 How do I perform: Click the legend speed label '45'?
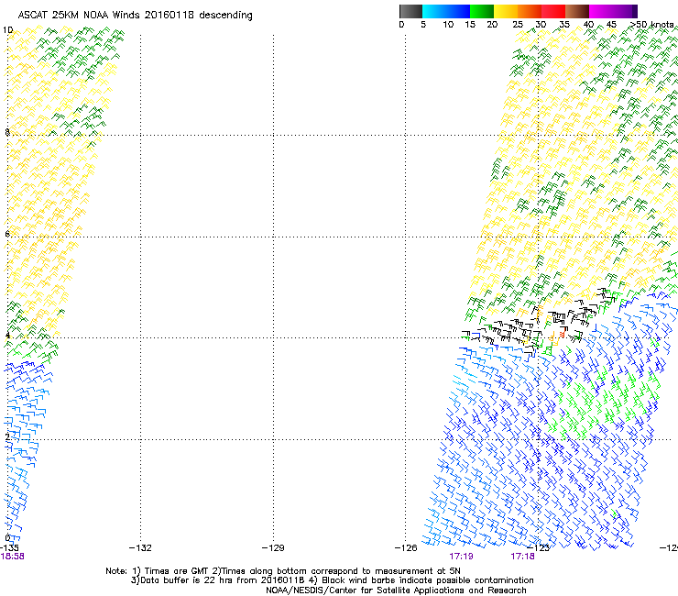tap(611, 25)
